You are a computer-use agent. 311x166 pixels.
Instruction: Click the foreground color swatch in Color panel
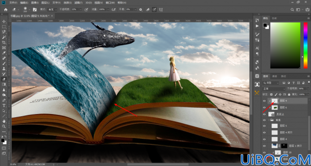[x=265, y=25]
